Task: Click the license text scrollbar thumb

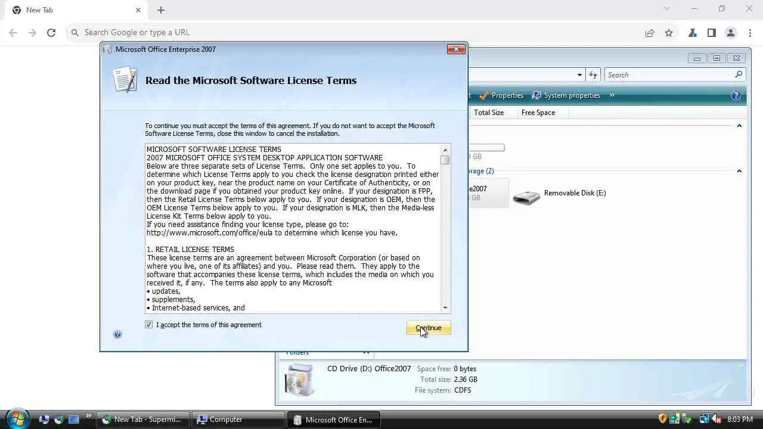Action: 445,160
